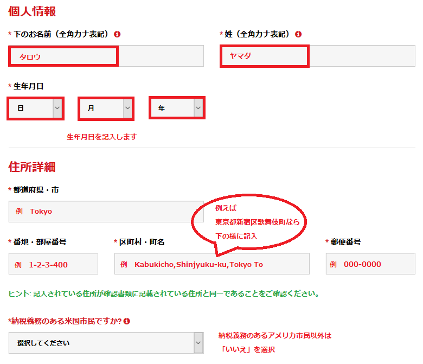Focus the last name 姓 katakana field
The image size is (423, 364).
pyautogui.click(x=317, y=56)
